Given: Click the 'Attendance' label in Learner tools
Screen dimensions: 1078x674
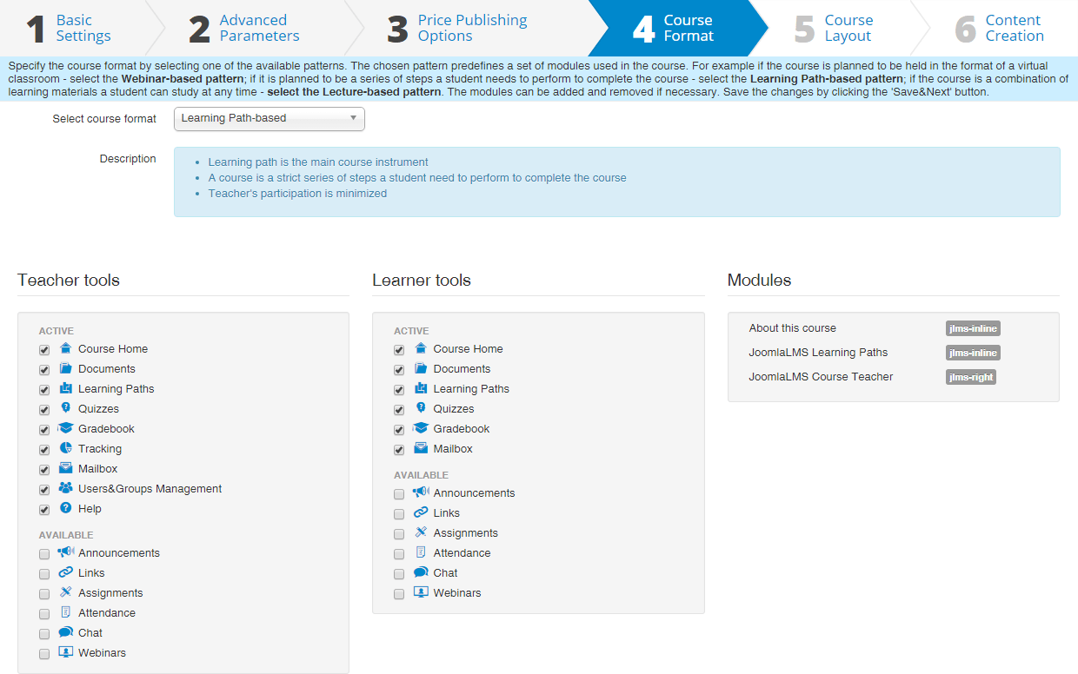Looking at the screenshot, I should pos(462,553).
